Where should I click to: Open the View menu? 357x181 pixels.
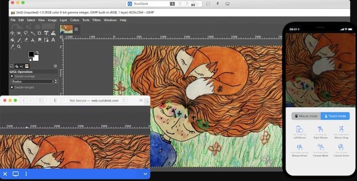coord(41,20)
